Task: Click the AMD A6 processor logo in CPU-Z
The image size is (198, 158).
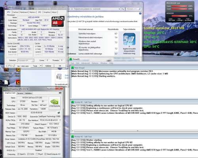Action: pos(58,21)
